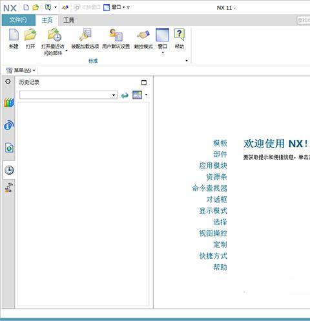The width and height of the screenshot is (310, 321).
Task: Open the History panel combo box dropdown
Action: point(114,95)
